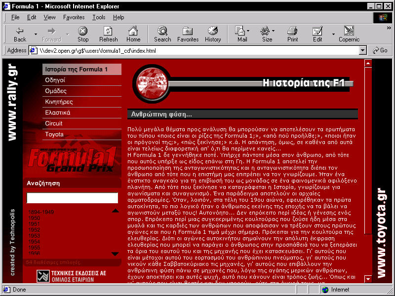This screenshot has height=296, width=395.
Task: Print the page from toolbar
Action: (292, 35)
